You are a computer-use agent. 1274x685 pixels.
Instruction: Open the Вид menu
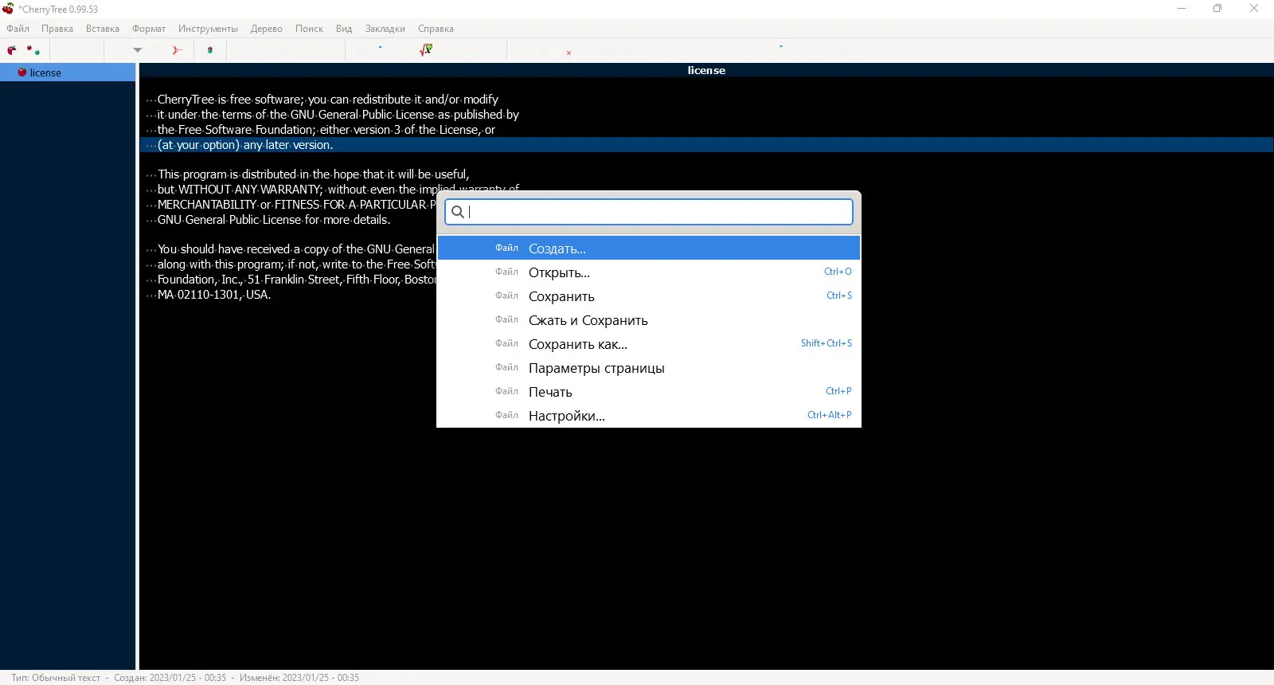[x=344, y=29]
